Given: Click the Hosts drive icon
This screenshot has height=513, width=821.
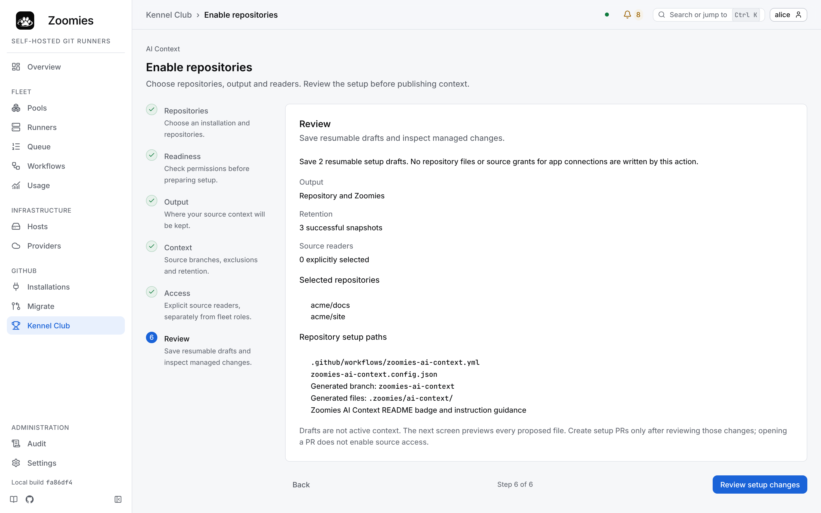Looking at the screenshot, I should 16,226.
